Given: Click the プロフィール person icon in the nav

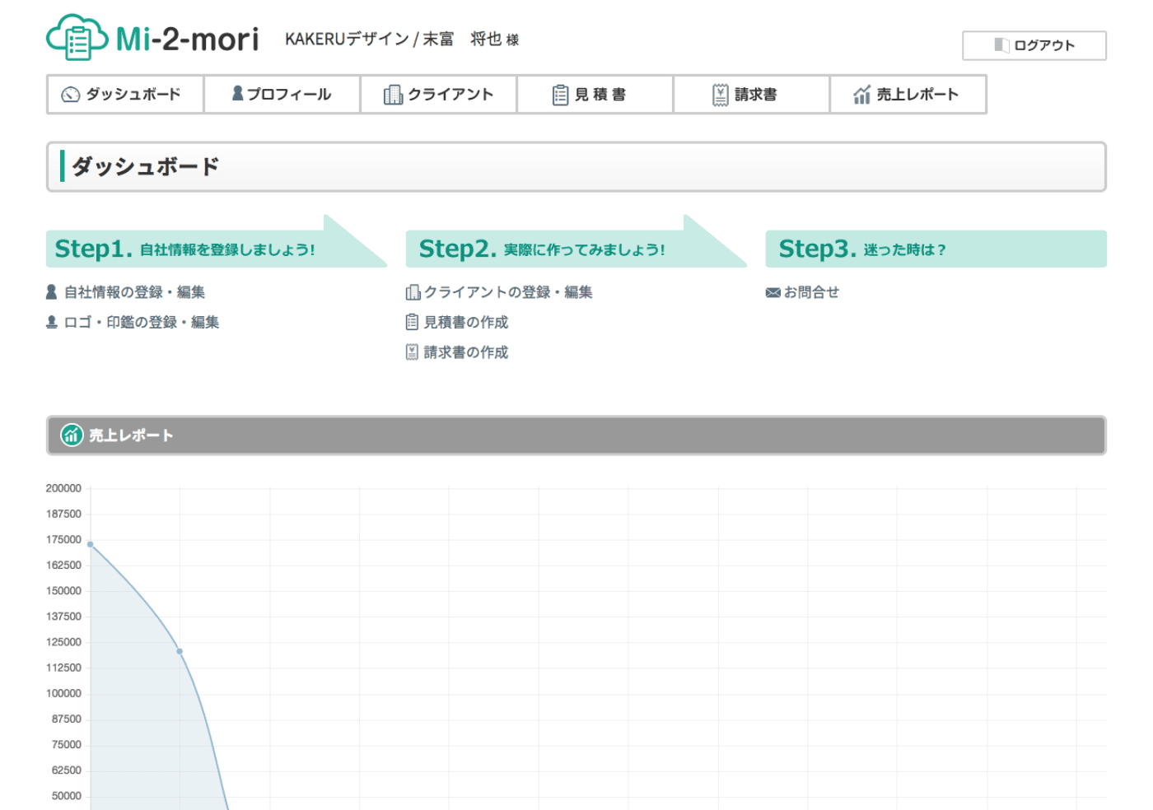Looking at the screenshot, I should [x=237, y=94].
